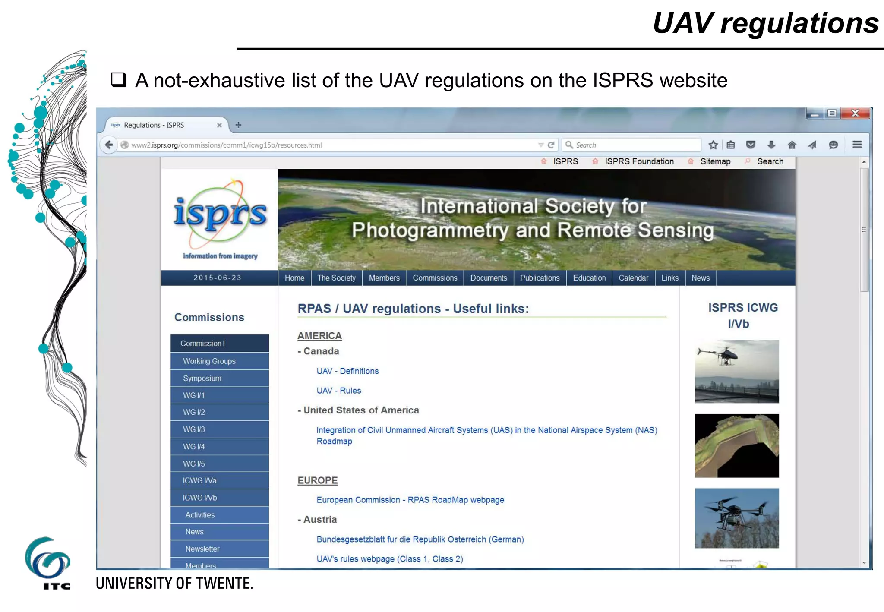Open the Commissions navigation menu item

(435, 278)
